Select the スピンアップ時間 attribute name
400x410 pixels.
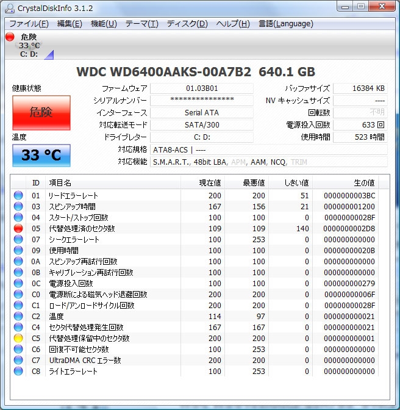[73, 207]
